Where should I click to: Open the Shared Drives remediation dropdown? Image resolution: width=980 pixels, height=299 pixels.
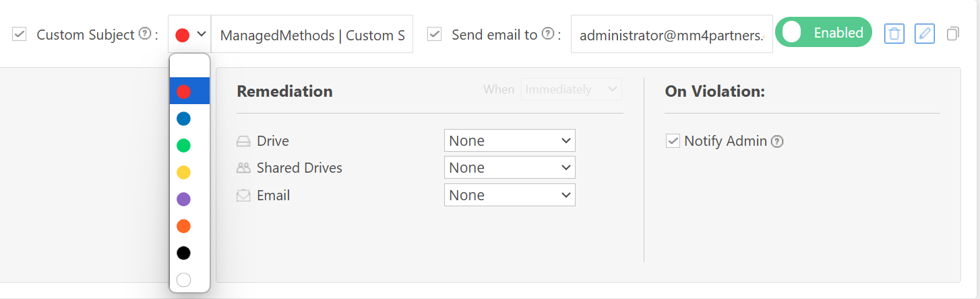[x=510, y=168]
